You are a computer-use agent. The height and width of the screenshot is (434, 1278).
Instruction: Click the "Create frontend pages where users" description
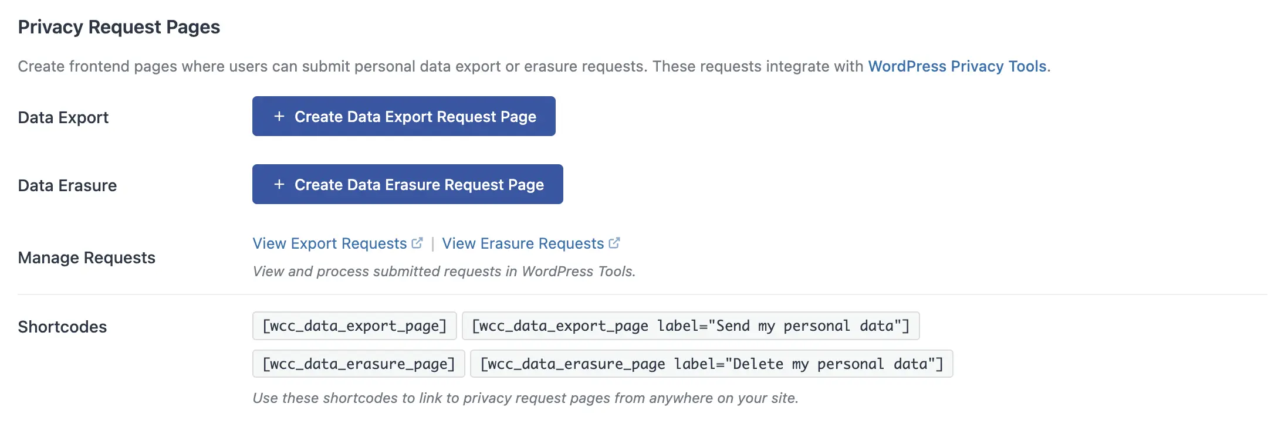[534, 66]
